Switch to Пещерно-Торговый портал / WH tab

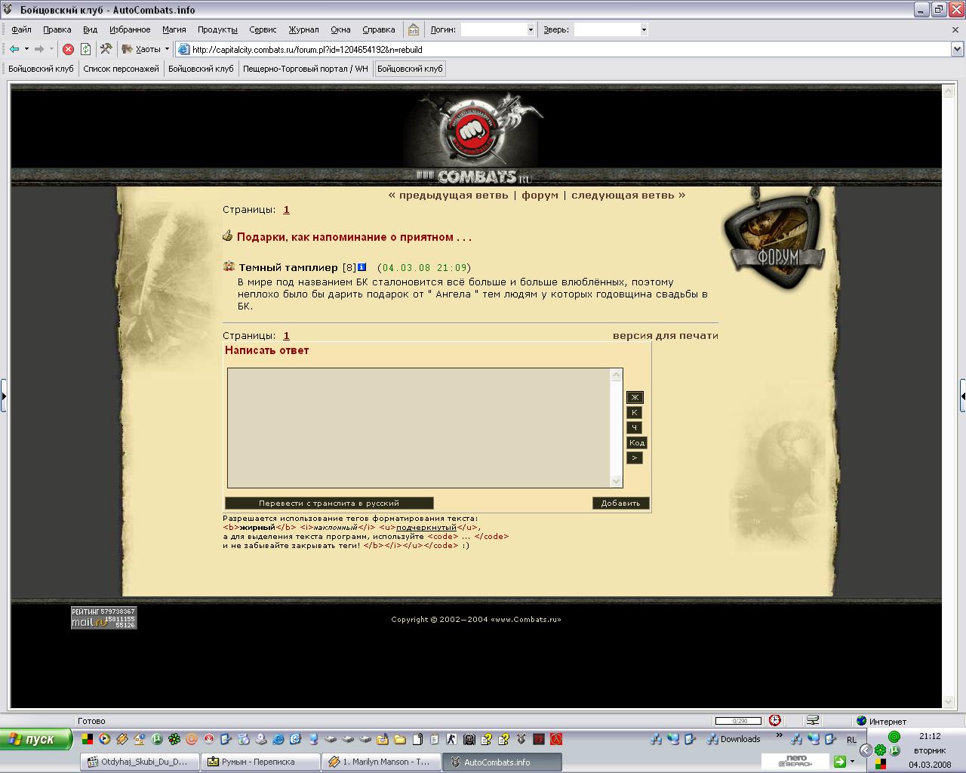click(x=306, y=69)
